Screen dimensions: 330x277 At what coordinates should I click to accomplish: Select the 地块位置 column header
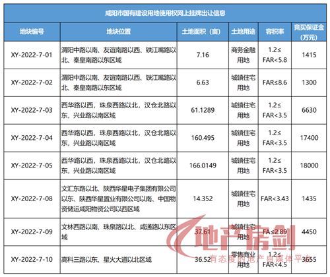119,32
